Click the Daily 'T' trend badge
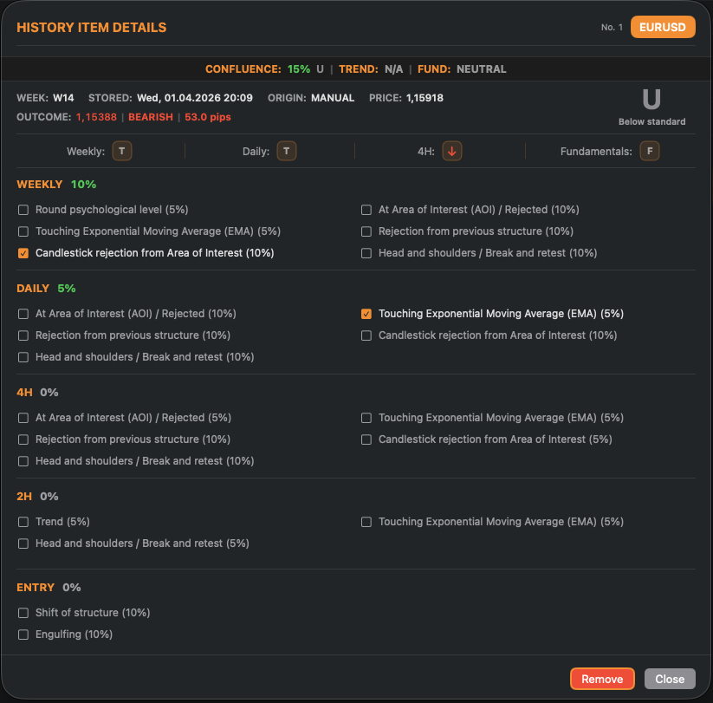The image size is (713, 703). click(287, 151)
